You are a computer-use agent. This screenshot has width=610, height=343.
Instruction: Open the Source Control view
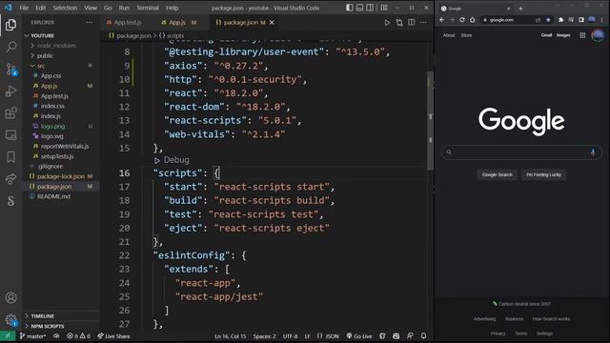[10, 70]
